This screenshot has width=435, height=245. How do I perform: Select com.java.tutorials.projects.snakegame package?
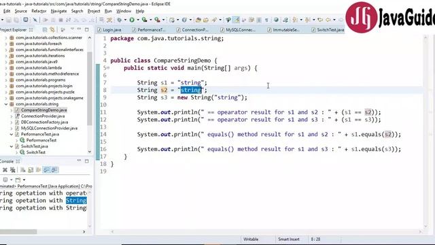tap(50, 98)
